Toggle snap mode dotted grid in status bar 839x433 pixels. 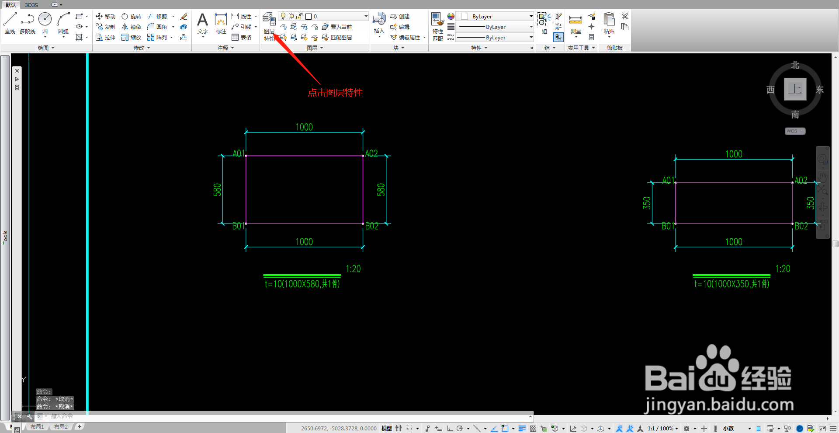409,428
